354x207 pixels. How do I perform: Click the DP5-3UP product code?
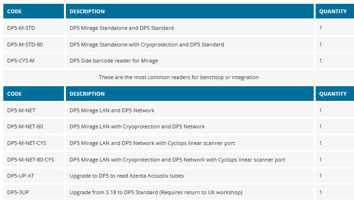18,192
